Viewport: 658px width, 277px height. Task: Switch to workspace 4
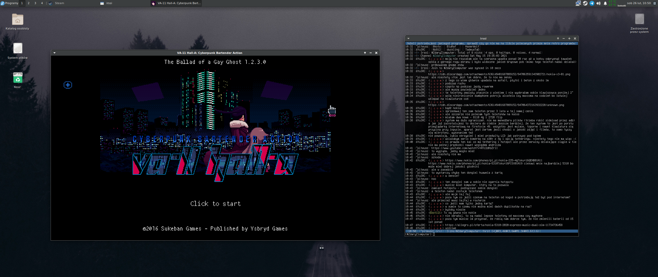[x=42, y=3]
